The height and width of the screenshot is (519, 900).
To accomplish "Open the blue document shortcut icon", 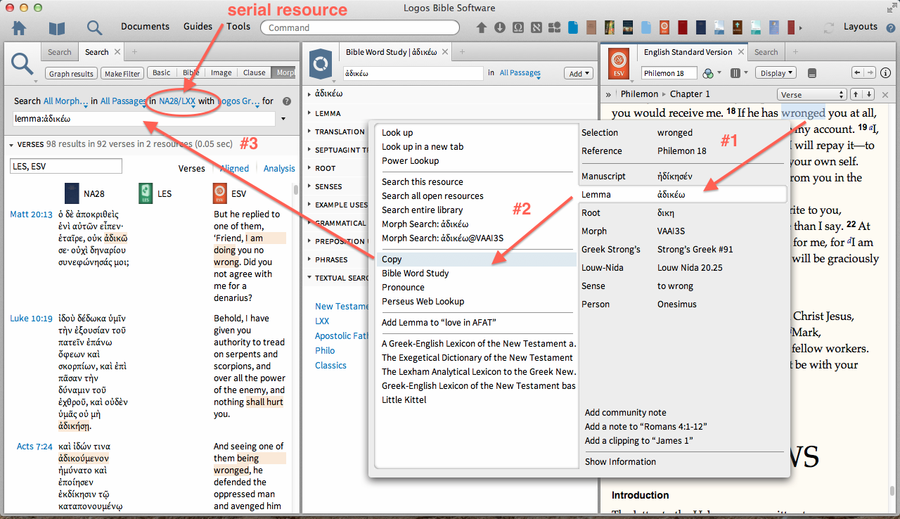I will (x=573, y=27).
